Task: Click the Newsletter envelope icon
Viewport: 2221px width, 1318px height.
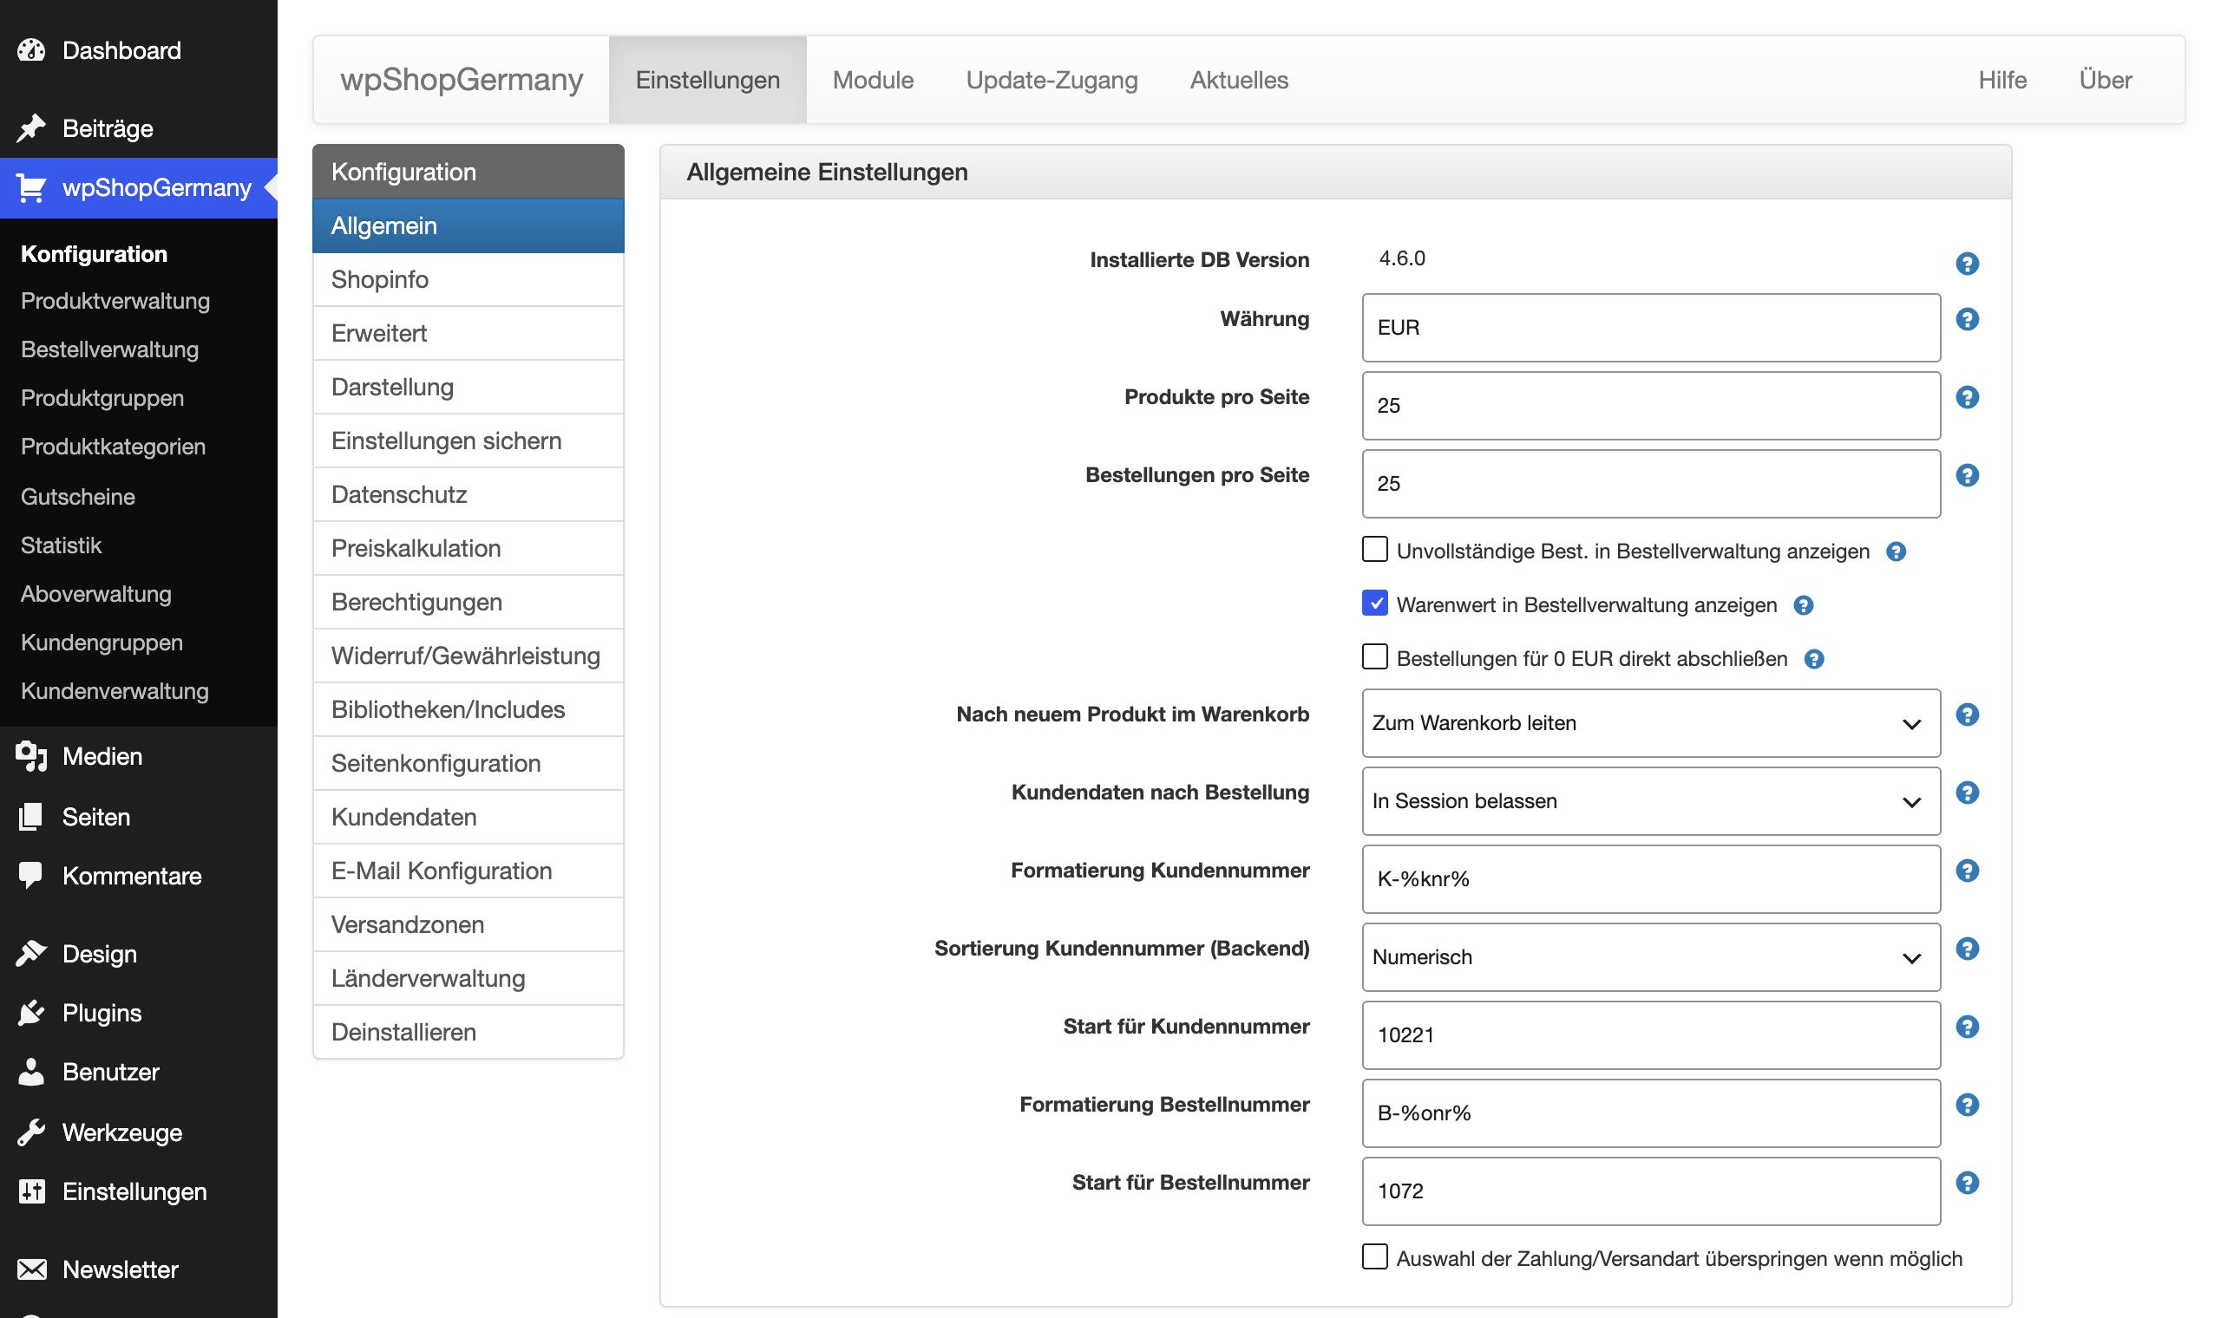Action: (x=31, y=1270)
